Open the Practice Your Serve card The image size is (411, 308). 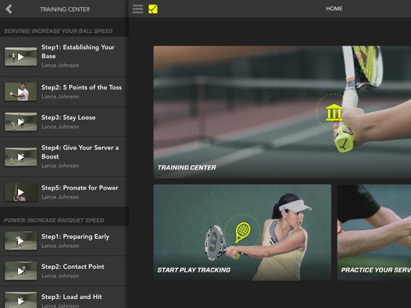click(374, 233)
